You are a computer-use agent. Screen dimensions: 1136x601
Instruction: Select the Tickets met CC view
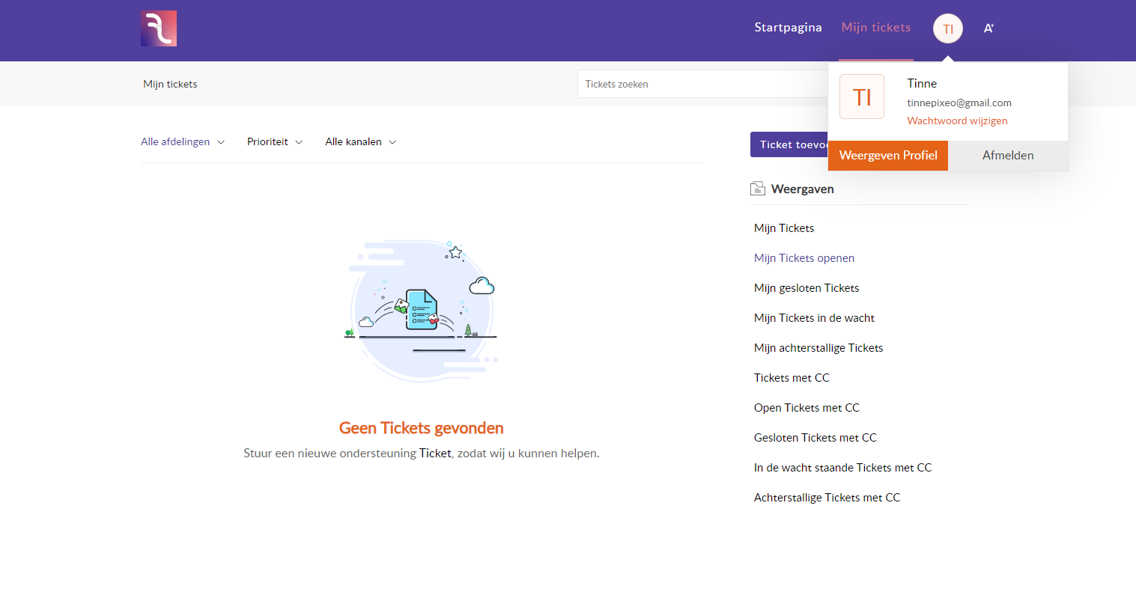coord(792,378)
